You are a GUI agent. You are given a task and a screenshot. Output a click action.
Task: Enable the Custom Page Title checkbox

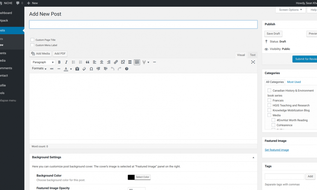[32, 40]
